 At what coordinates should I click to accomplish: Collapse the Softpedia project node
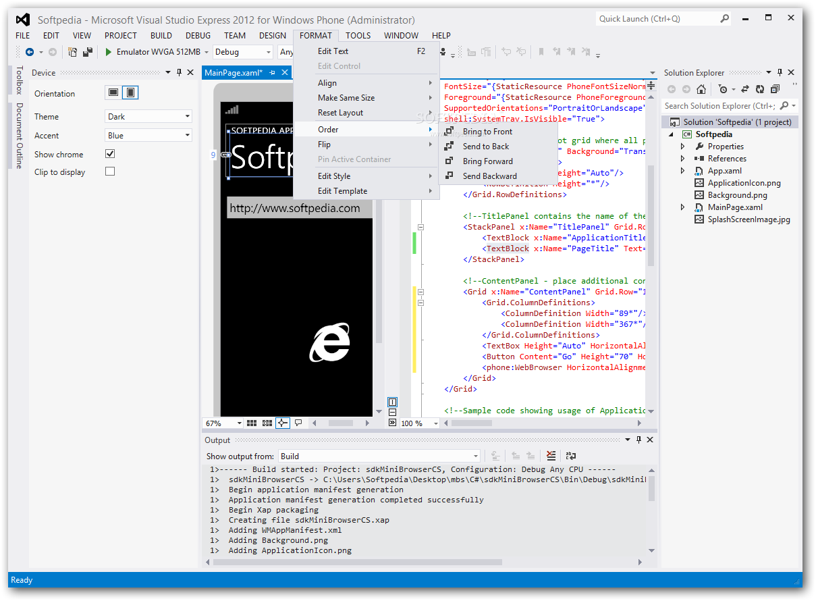[x=671, y=134]
